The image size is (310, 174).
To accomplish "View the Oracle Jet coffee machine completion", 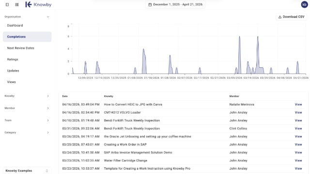I will [298, 136].
